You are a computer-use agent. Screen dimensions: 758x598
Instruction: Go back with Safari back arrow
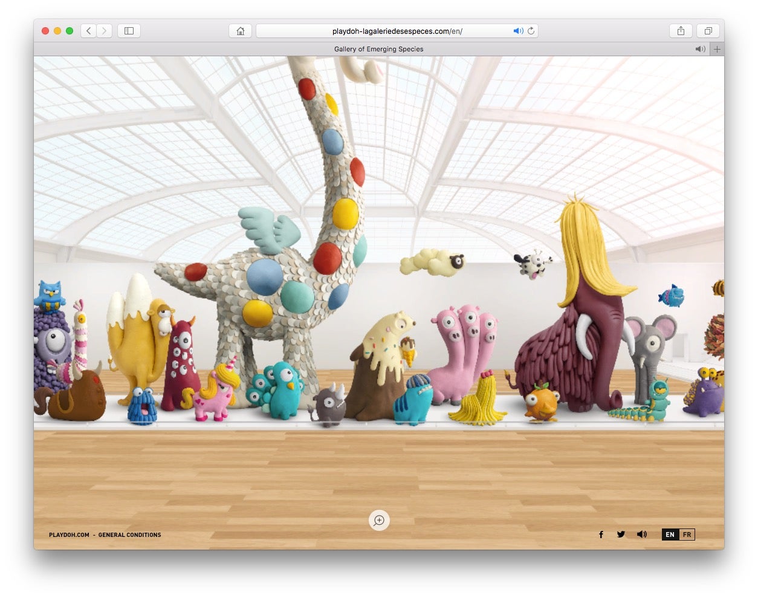pyautogui.click(x=89, y=31)
